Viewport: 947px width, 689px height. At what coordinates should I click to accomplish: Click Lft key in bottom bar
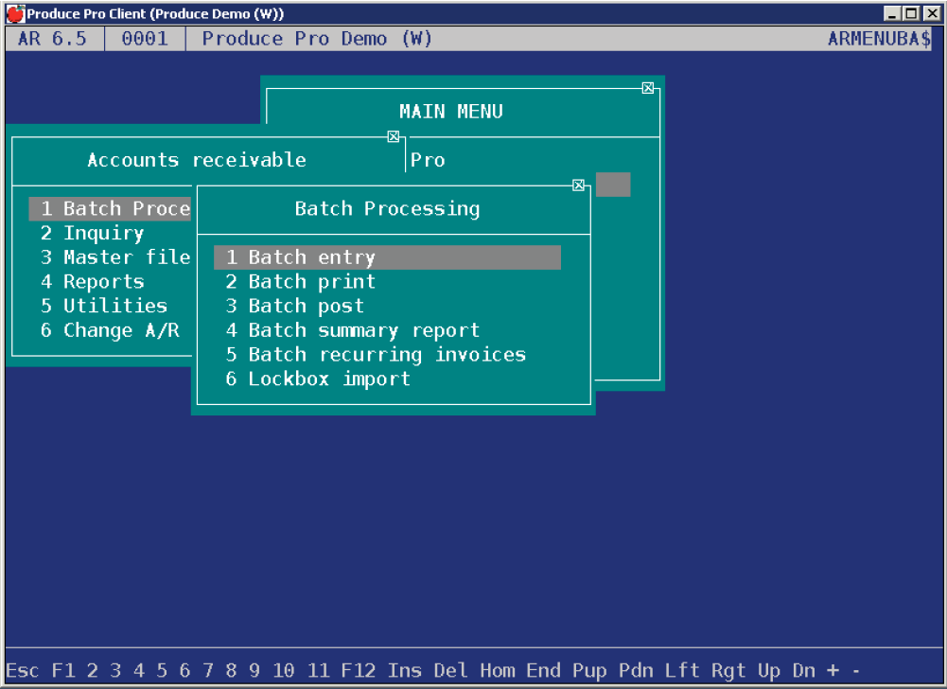click(x=682, y=670)
